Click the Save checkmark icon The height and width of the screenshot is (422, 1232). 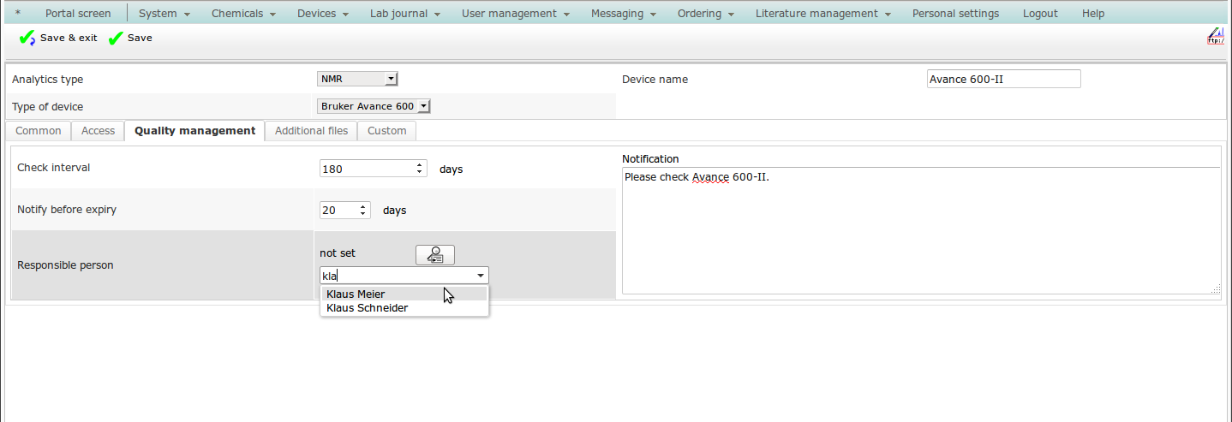pos(116,39)
